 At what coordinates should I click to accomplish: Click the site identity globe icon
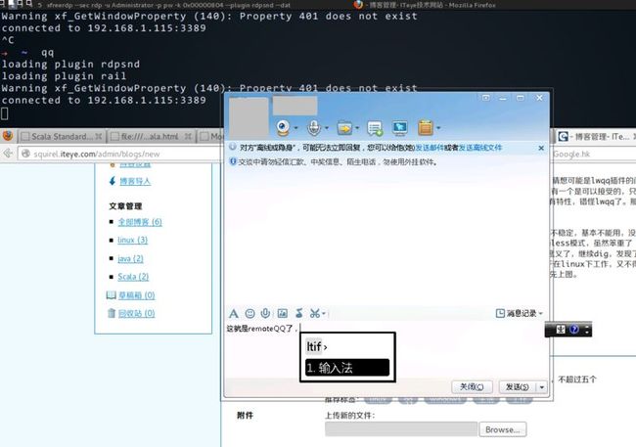(26, 154)
